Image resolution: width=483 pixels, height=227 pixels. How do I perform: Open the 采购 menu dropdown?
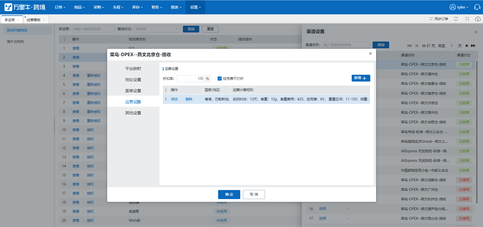[x=99, y=7]
